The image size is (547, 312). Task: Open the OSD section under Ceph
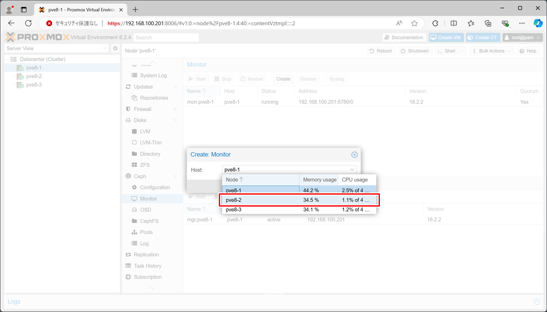145,210
